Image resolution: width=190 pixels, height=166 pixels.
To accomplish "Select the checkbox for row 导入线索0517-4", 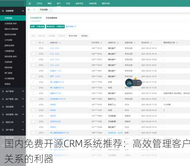I will (33, 88).
